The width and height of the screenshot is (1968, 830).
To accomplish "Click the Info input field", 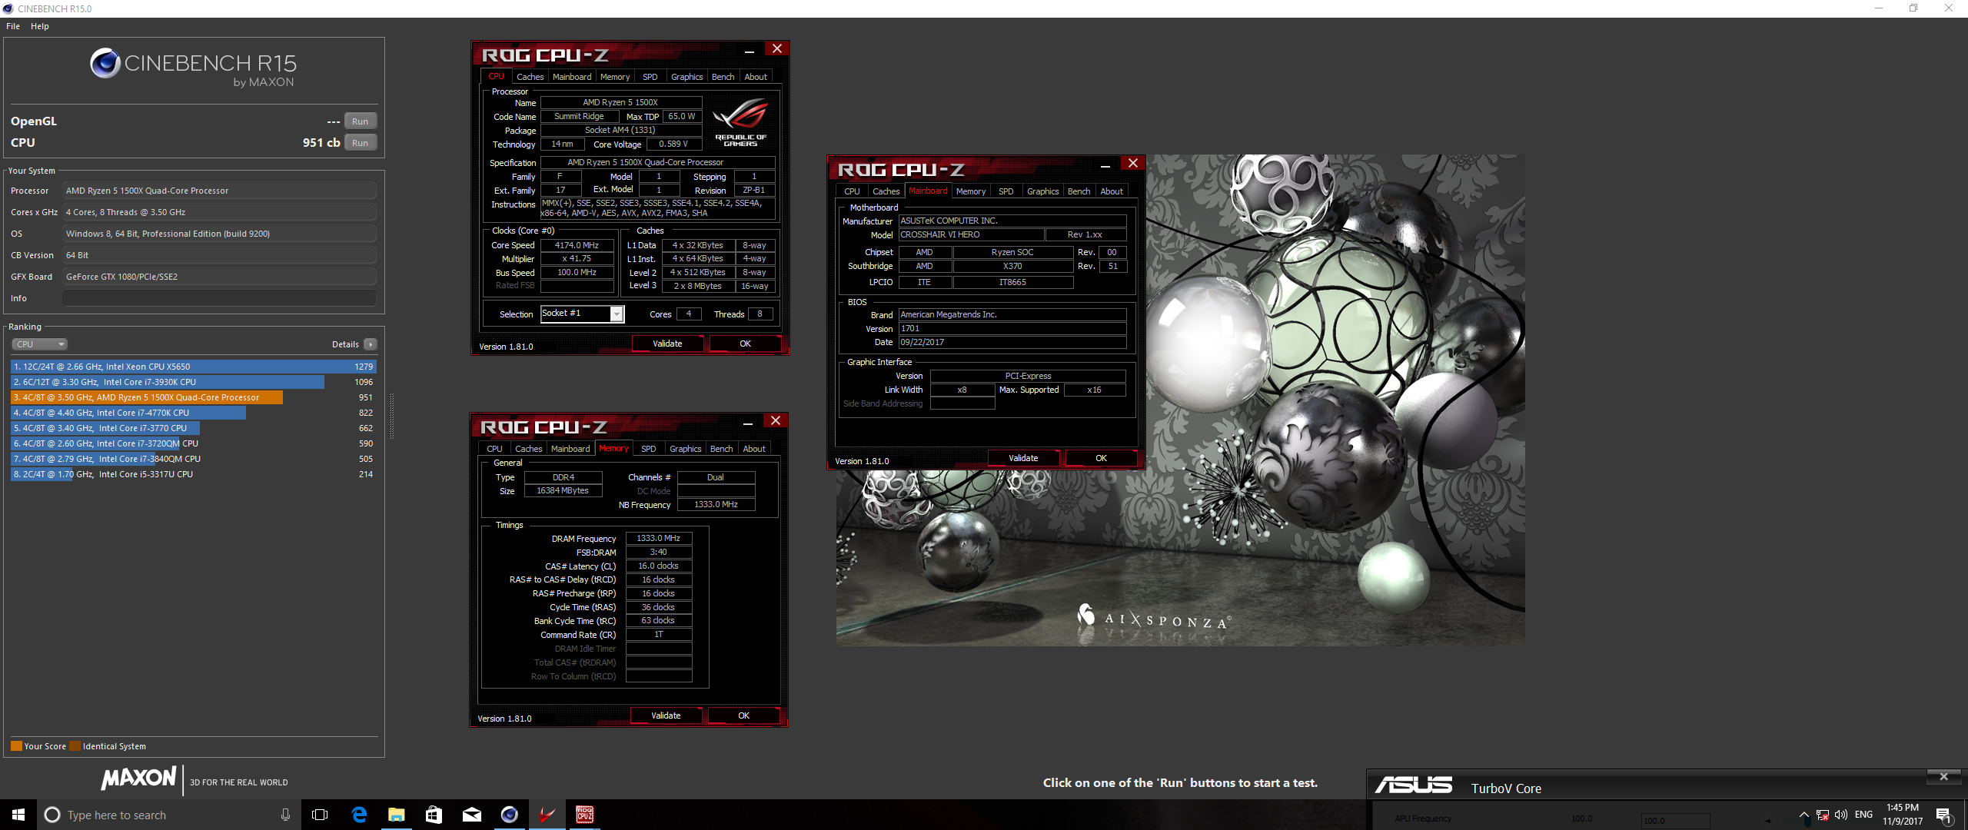I will (220, 298).
